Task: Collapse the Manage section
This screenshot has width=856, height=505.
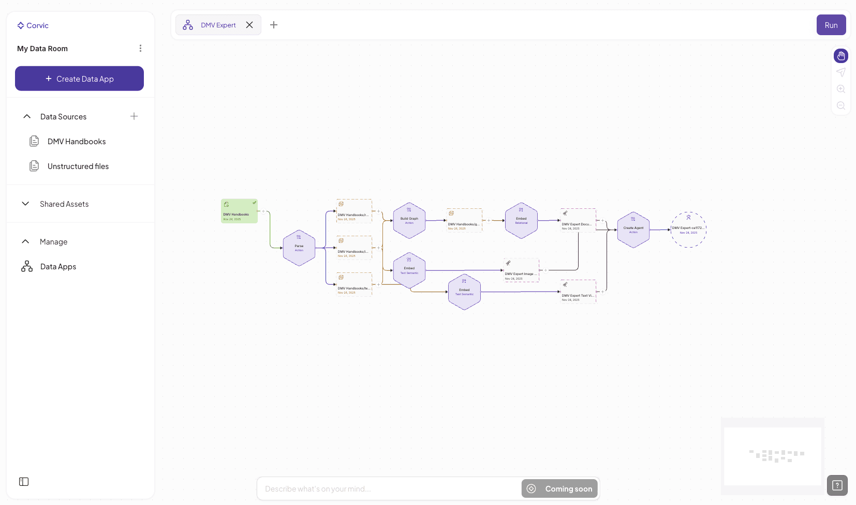Action: [x=25, y=241]
